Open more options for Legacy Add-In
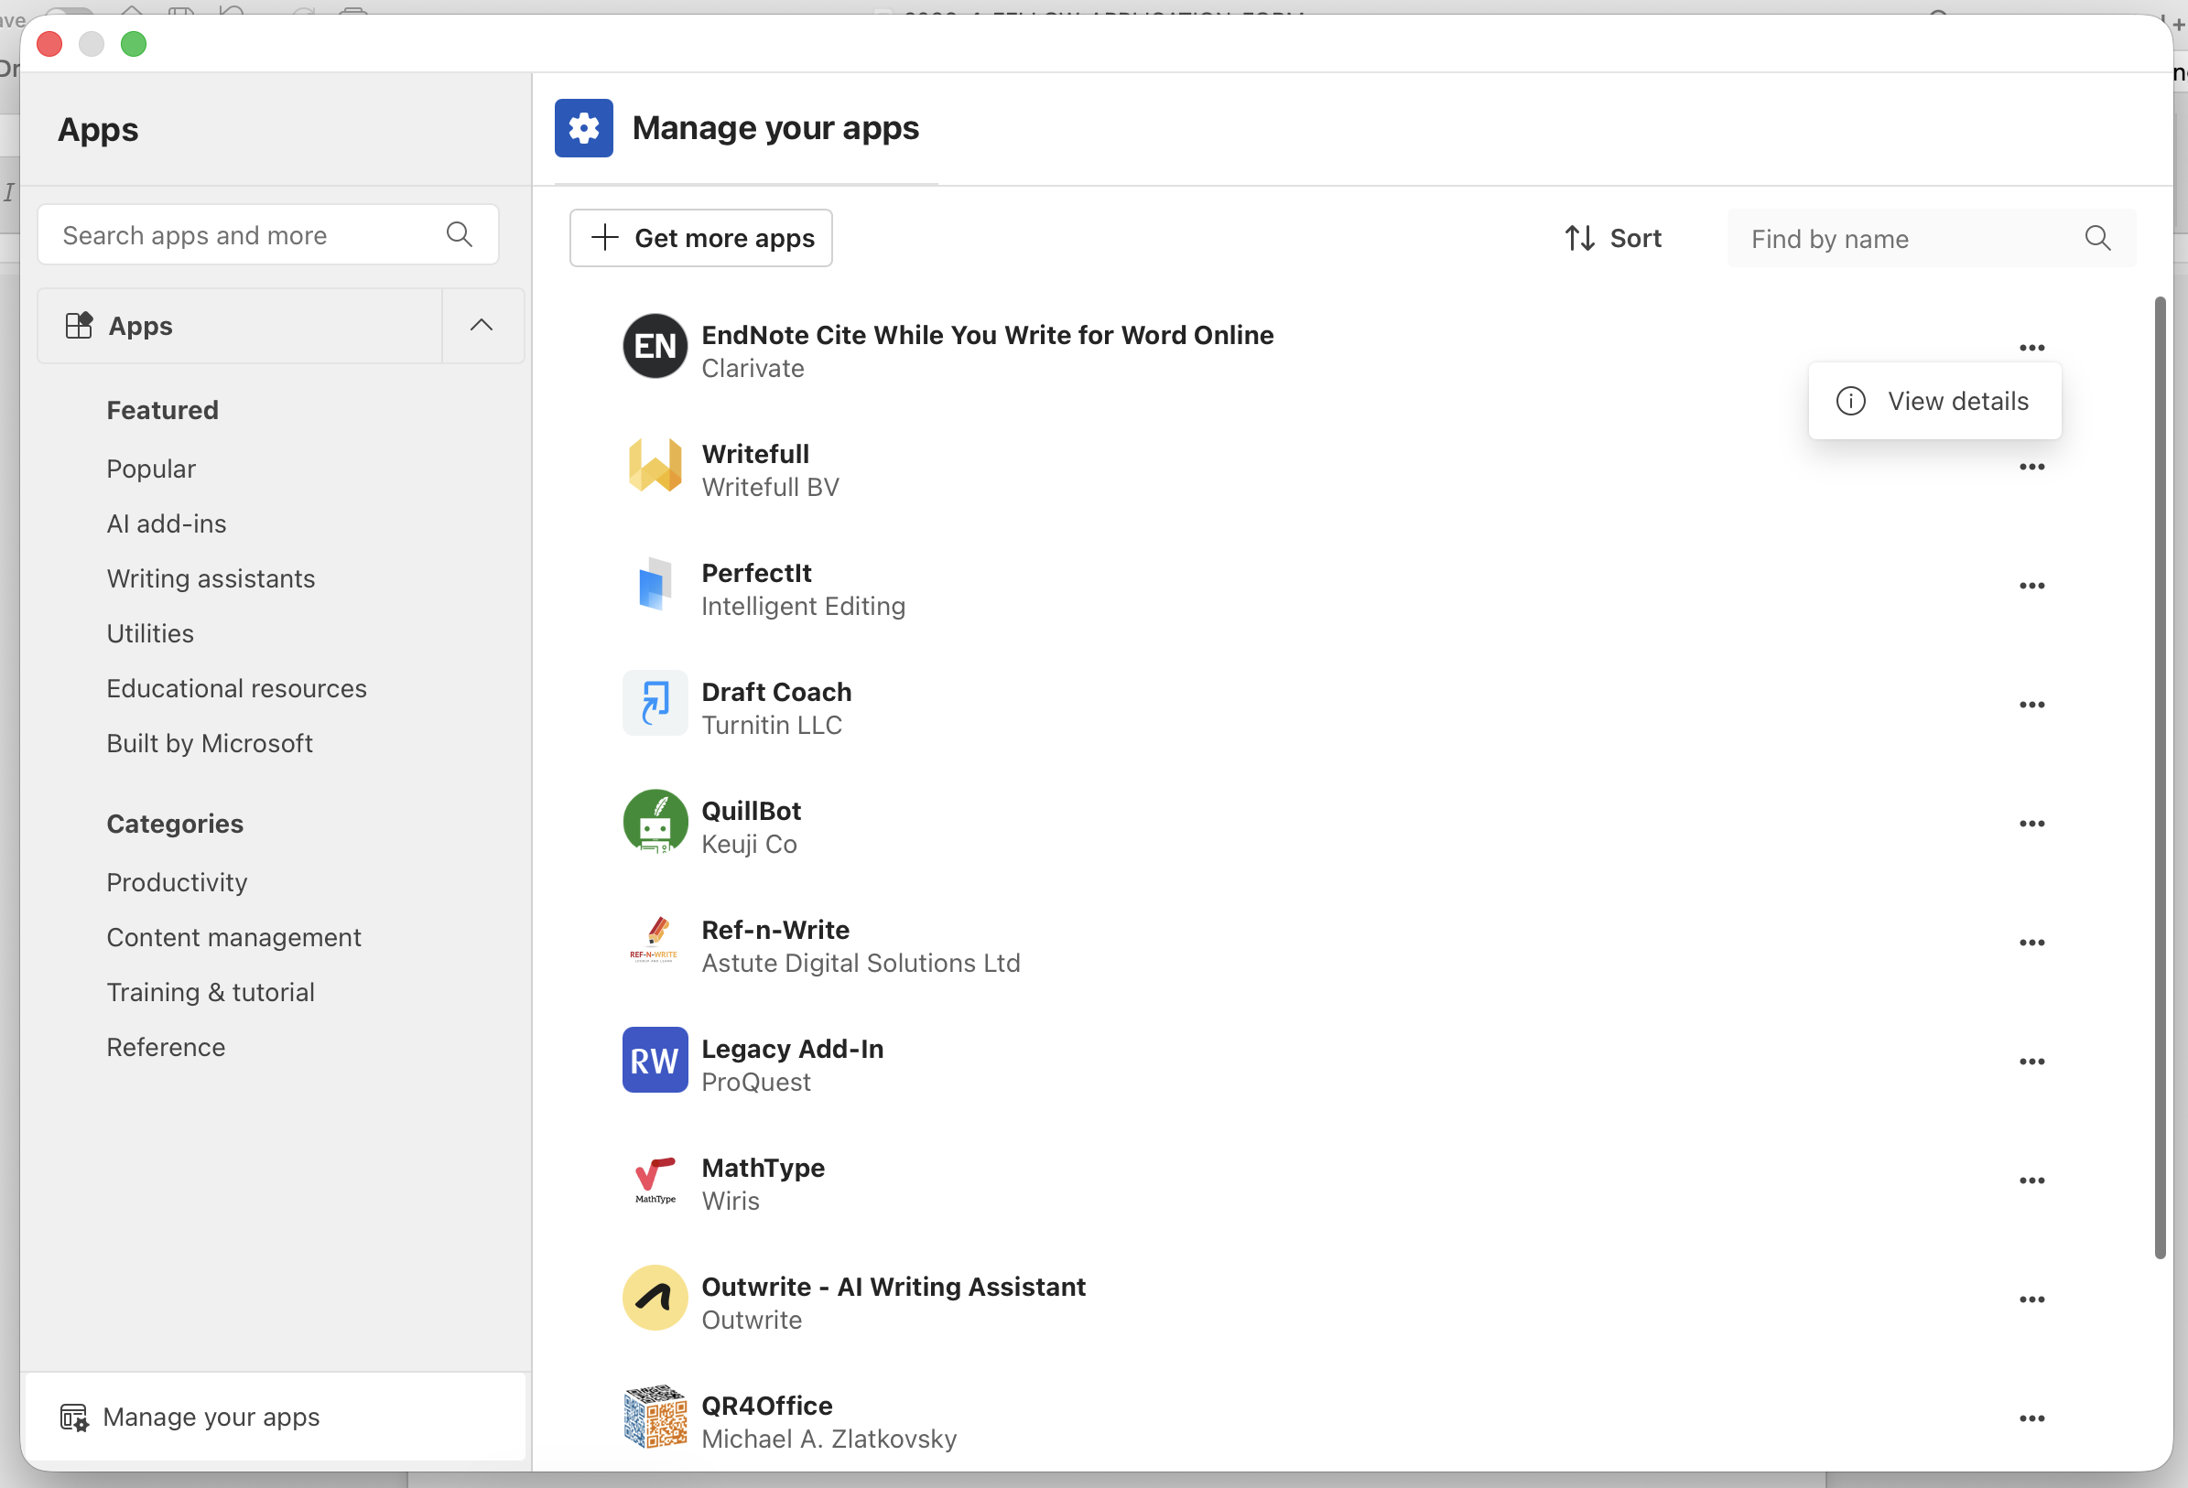 [2031, 1062]
